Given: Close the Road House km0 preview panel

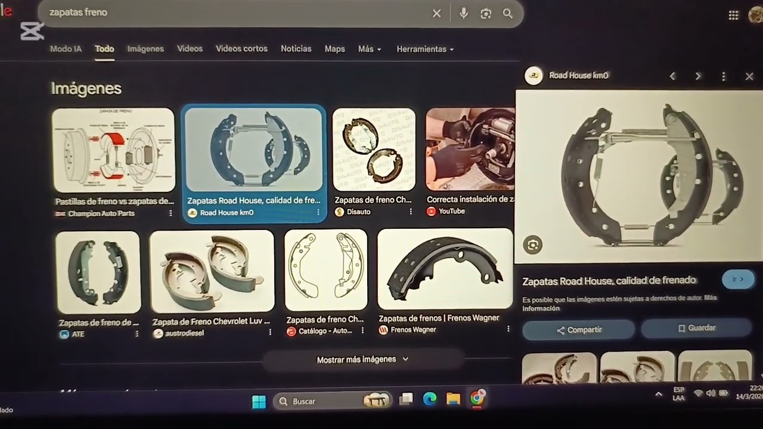Looking at the screenshot, I should tap(749, 76).
